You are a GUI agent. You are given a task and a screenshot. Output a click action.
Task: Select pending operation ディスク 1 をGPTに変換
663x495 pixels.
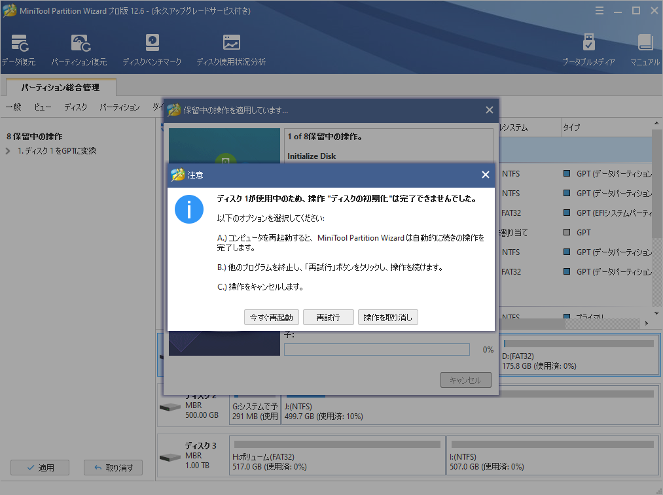coord(57,151)
